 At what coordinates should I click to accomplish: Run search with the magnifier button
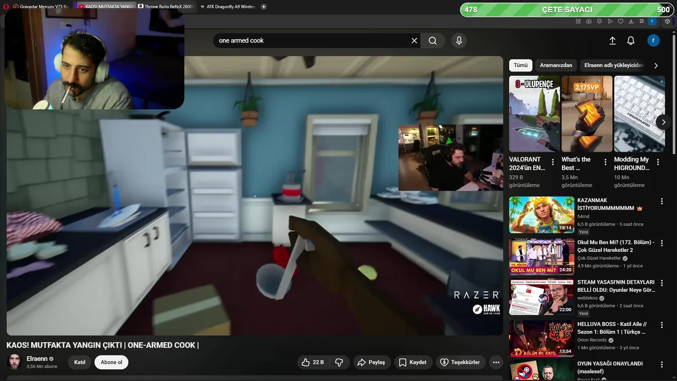433,41
